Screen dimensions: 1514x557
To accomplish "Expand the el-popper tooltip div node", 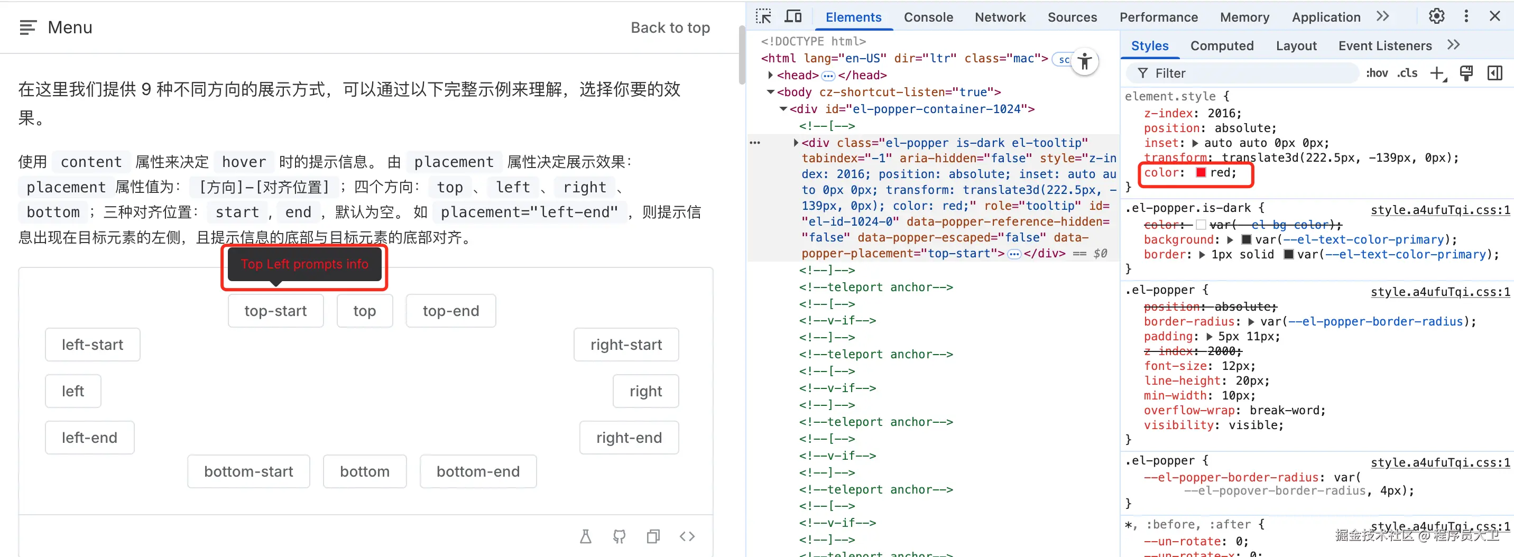I will [x=796, y=143].
